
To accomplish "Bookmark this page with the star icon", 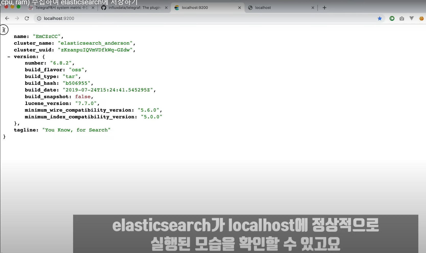I will (x=380, y=18).
